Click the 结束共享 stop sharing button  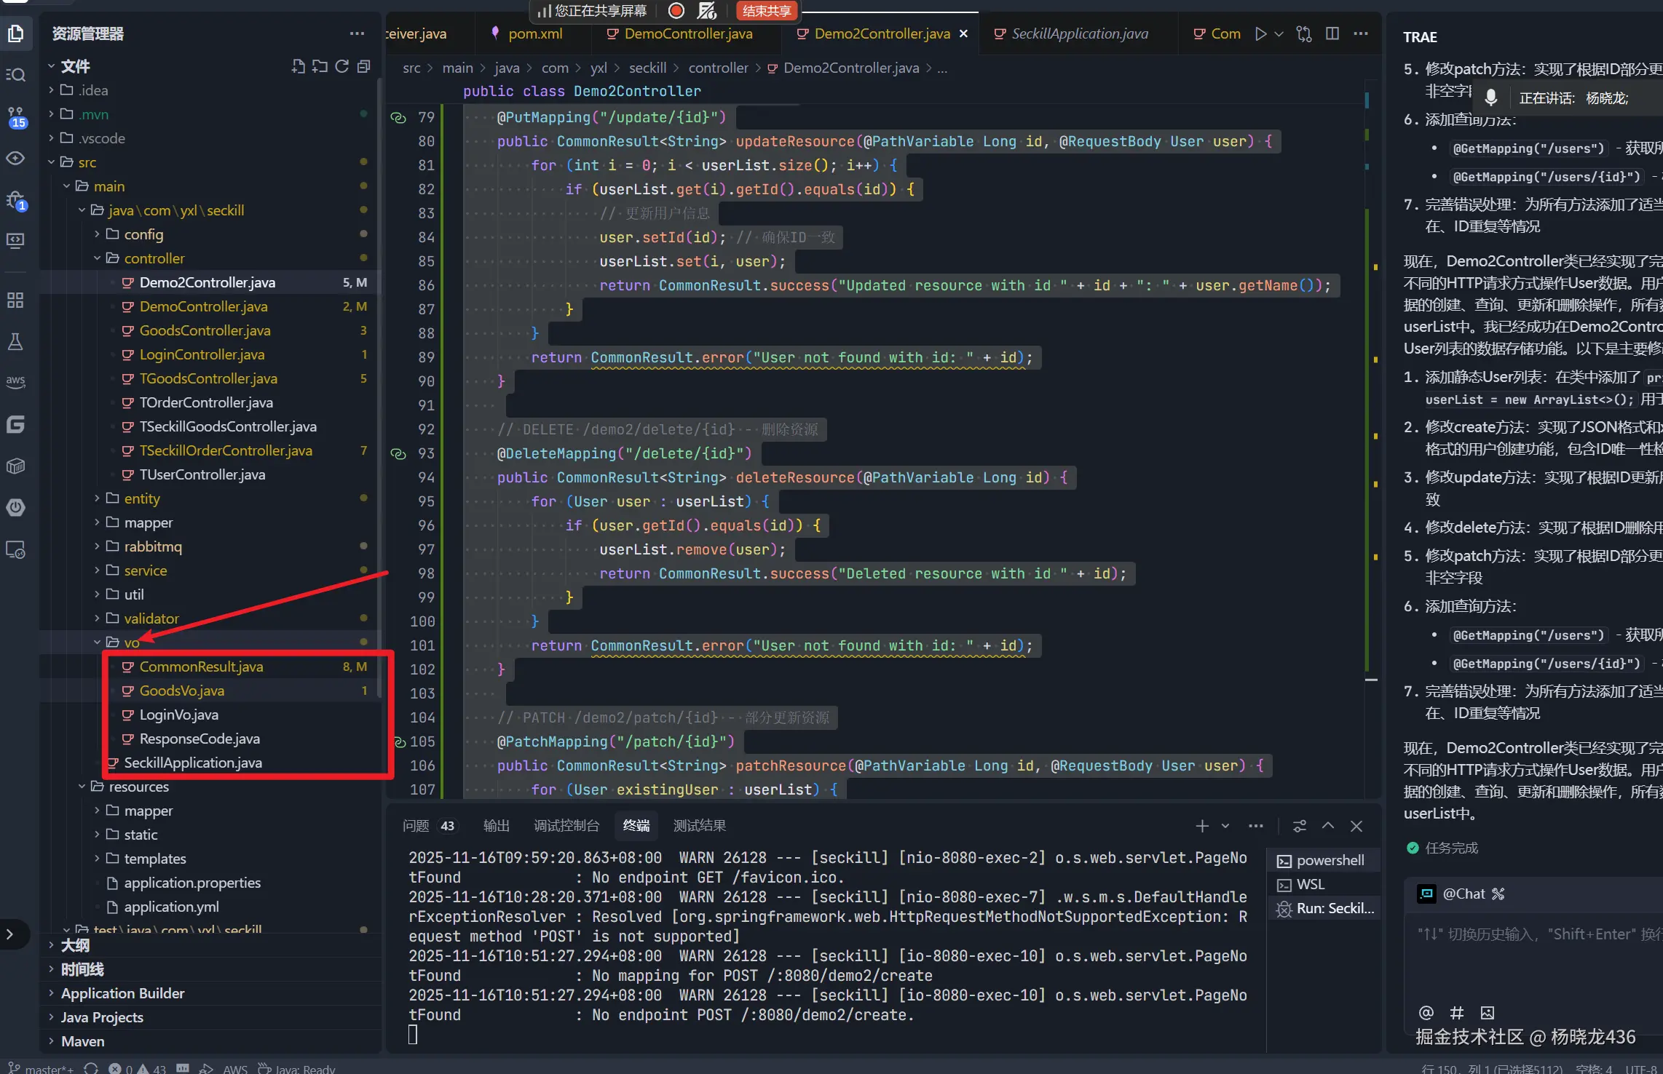767,11
